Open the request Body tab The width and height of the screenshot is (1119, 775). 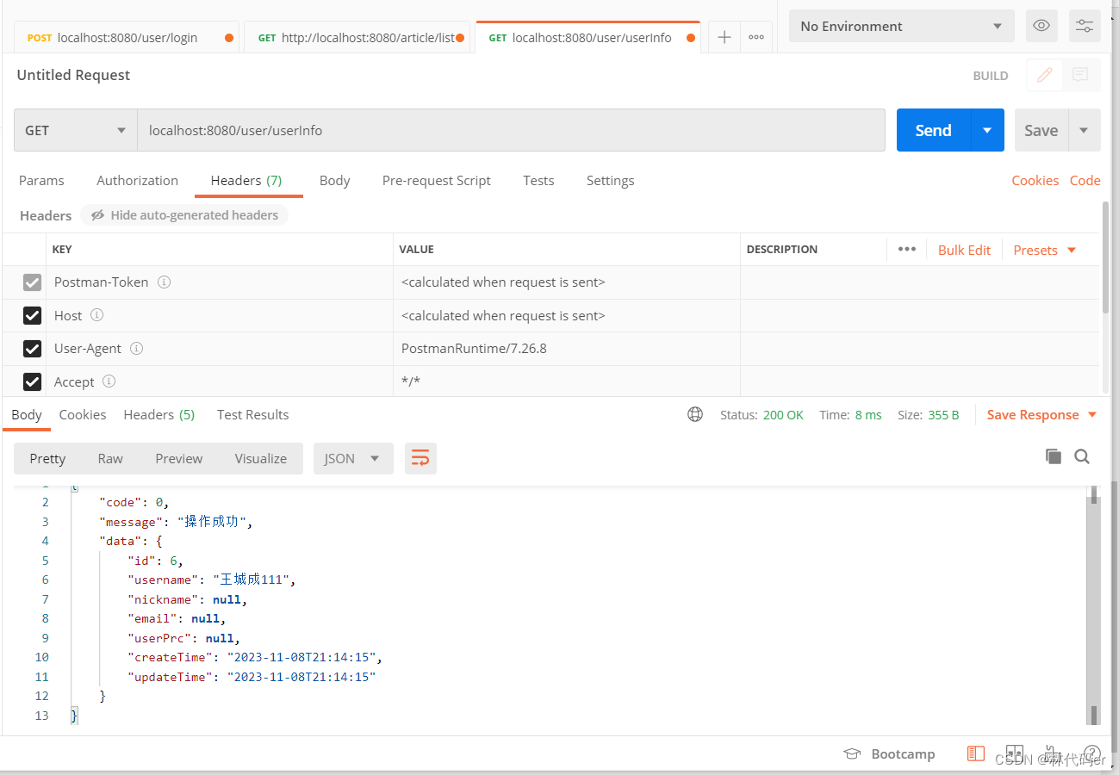334,180
